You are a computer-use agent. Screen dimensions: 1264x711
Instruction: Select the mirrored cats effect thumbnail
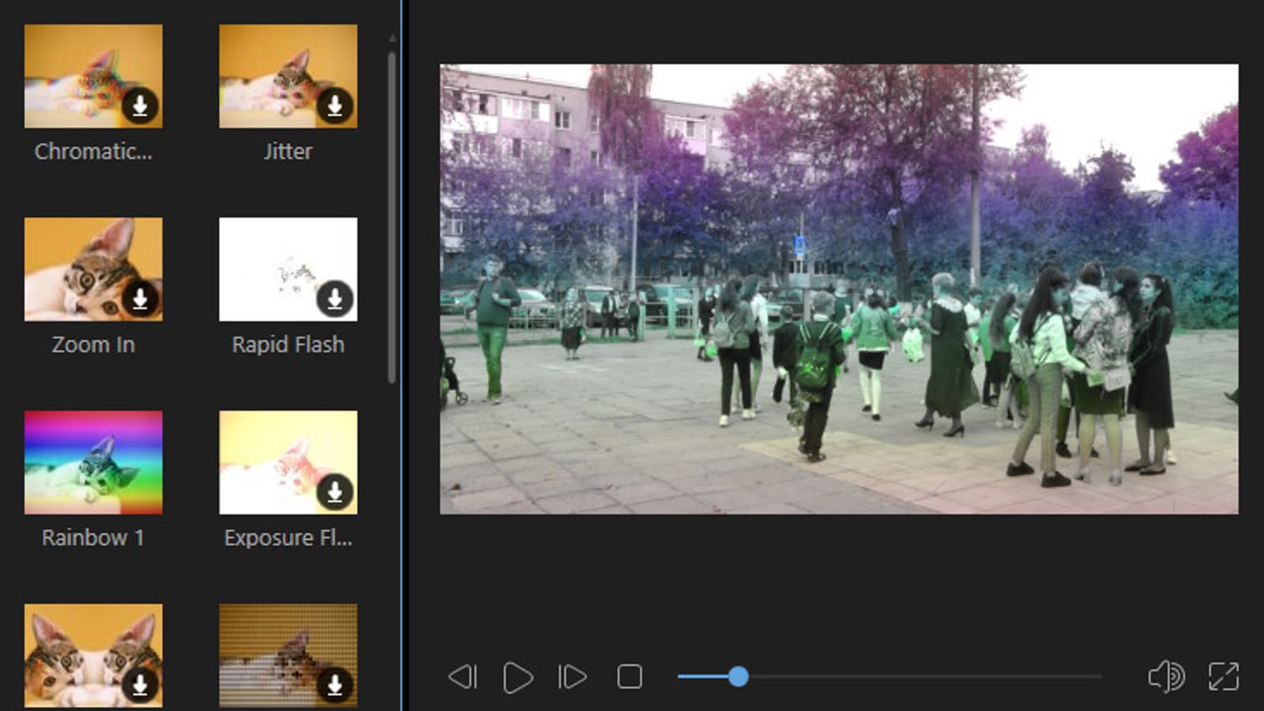coord(93,656)
